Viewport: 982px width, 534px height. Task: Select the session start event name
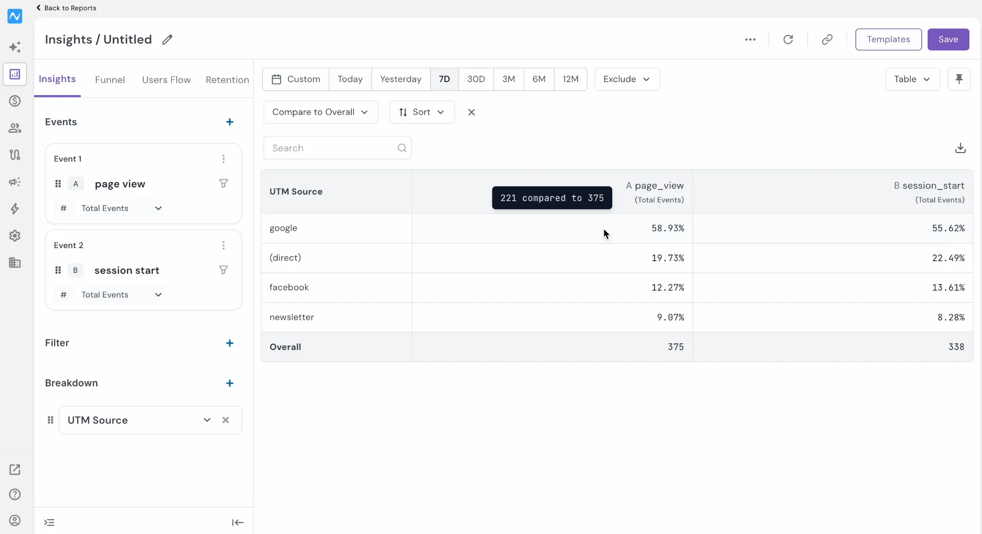point(127,271)
